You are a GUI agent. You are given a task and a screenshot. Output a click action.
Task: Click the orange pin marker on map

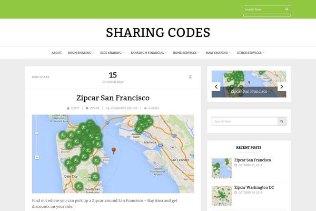click(x=114, y=151)
